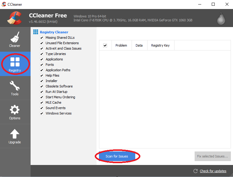Toggle the Fonts checkbox
Viewport: 233px width, 177px height.
tap(42, 65)
